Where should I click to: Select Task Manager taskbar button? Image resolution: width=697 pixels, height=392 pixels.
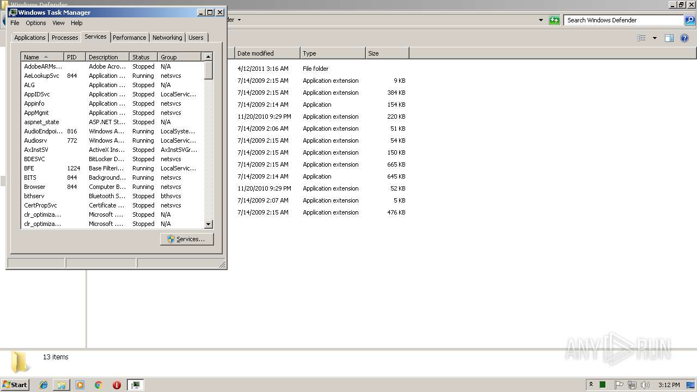point(136,385)
